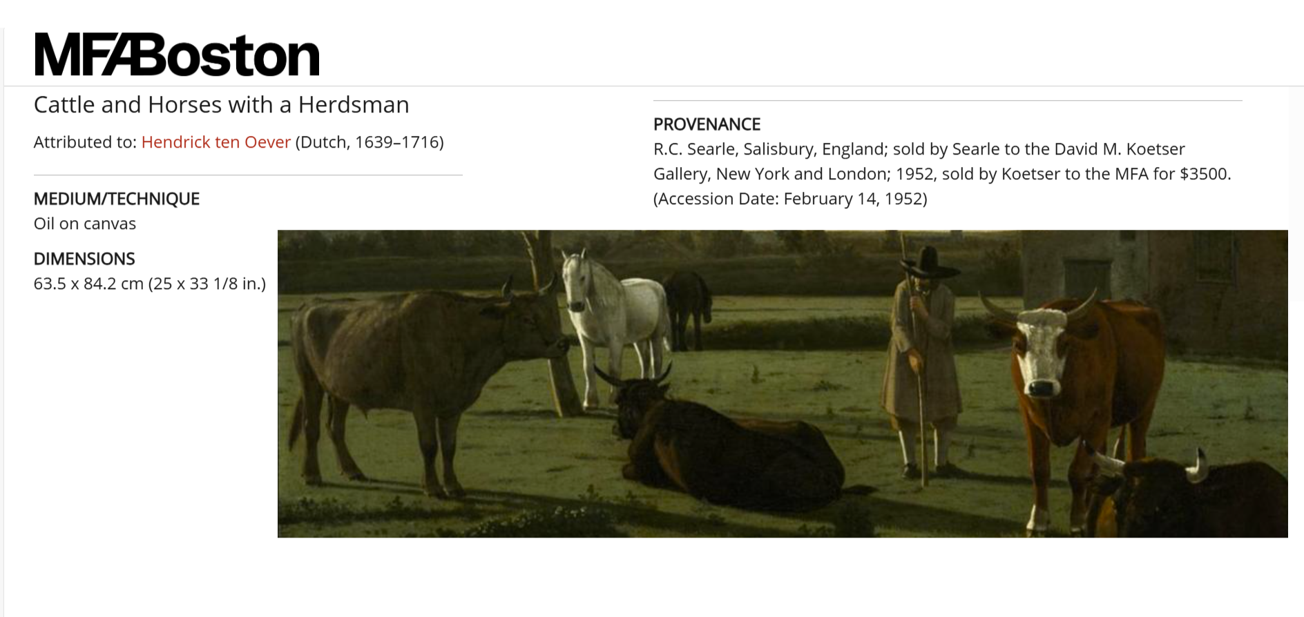Click the Attributed to label

pyautogui.click(x=85, y=142)
